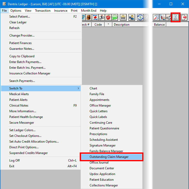Open the Print menu

coord(74,11)
